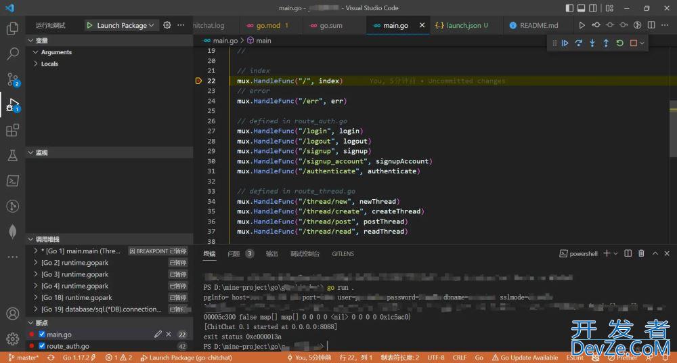Stop the debug session

tap(634, 43)
